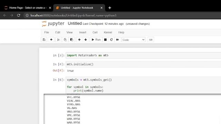Click the symbols_get code cell
The height and width of the screenshot is (124, 221).
pos(143,85)
